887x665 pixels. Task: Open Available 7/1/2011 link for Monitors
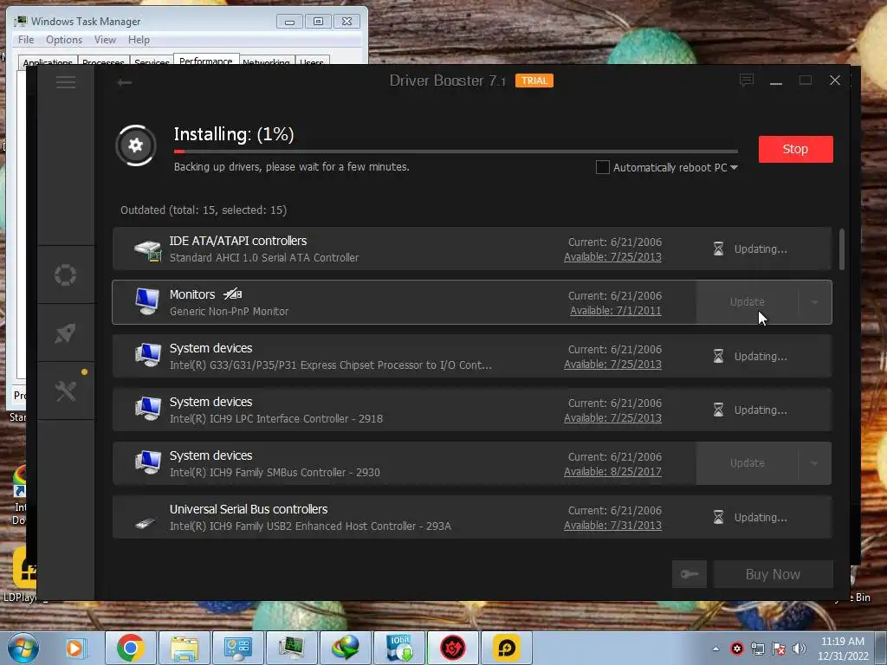coord(616,311)
